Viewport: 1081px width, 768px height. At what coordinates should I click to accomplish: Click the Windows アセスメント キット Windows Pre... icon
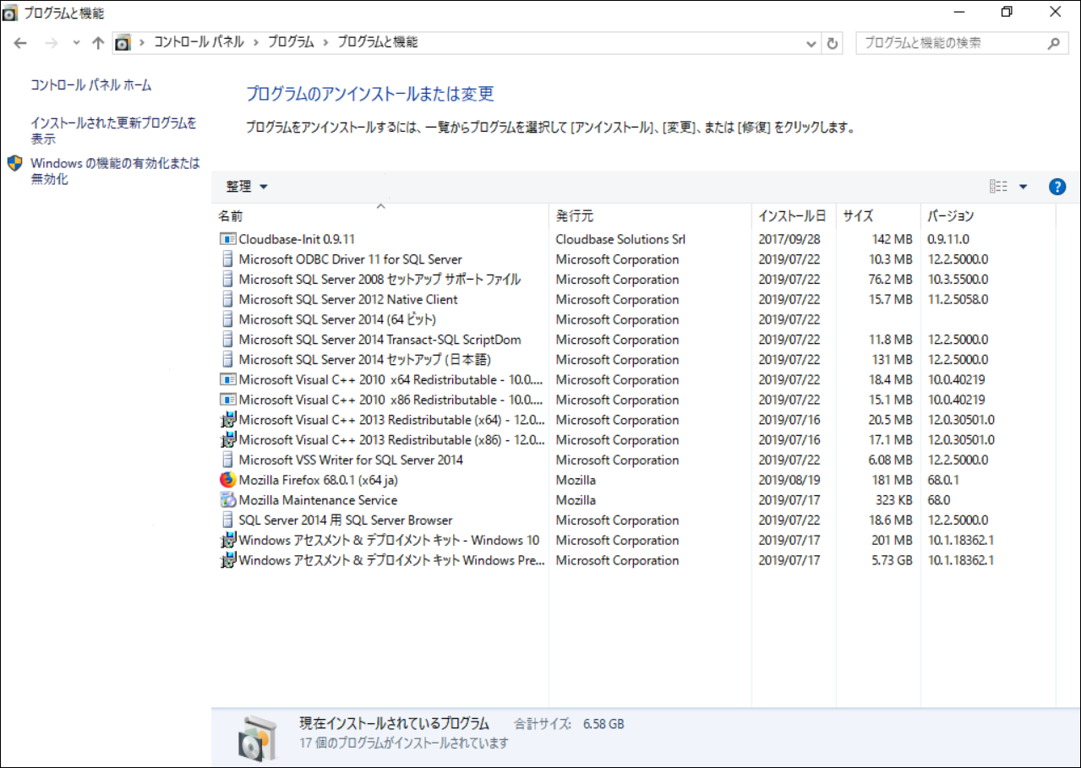point(227,560)
